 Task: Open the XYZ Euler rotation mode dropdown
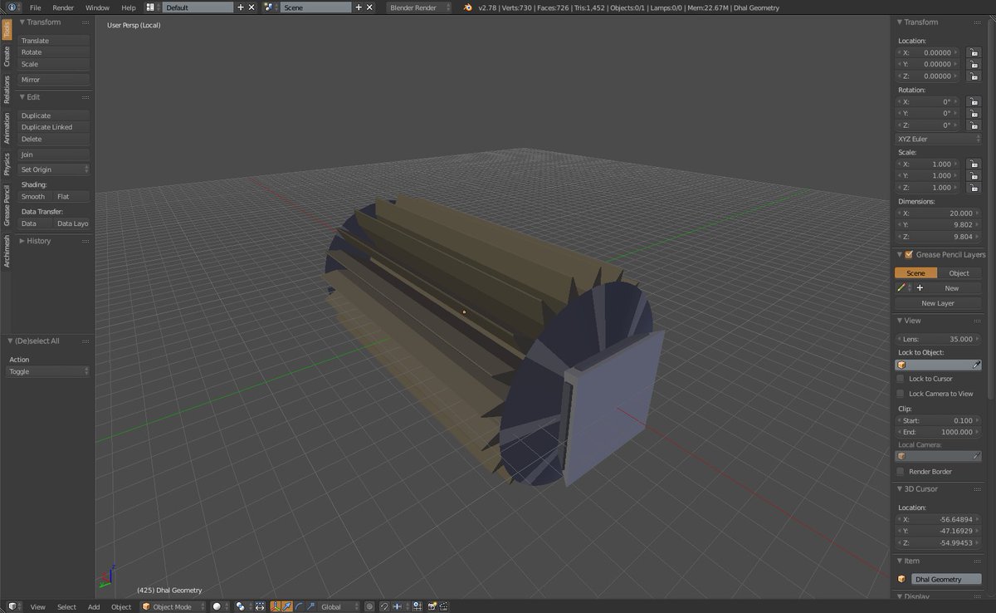click(938, 139)
